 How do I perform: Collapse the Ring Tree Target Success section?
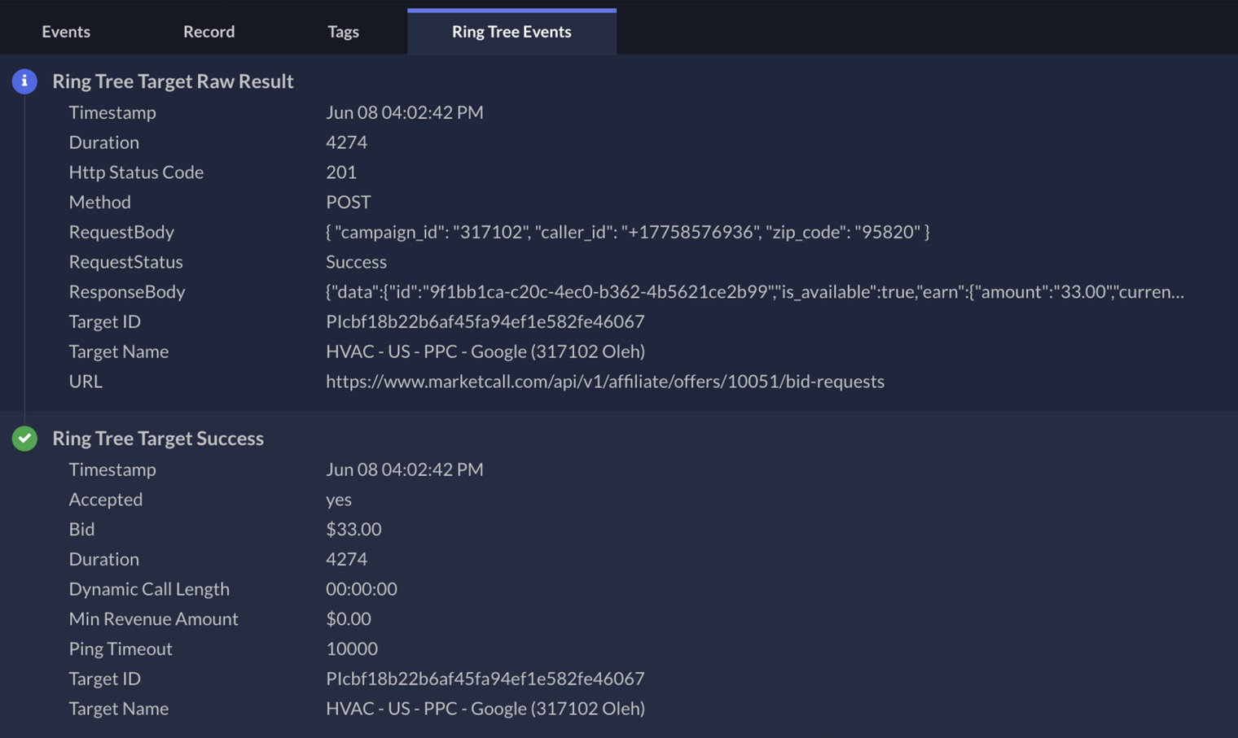[x=158, y=439]
